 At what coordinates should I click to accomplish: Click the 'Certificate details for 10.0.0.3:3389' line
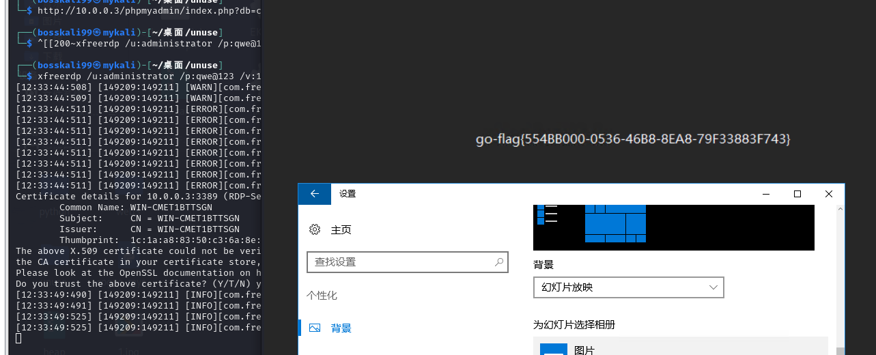pos(139,197)
